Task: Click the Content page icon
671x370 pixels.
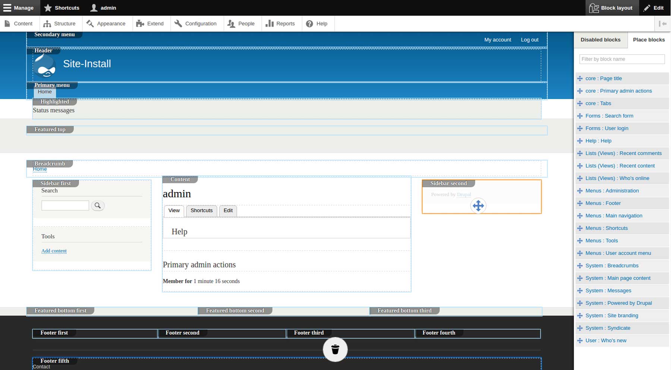Action: [7, 23]
